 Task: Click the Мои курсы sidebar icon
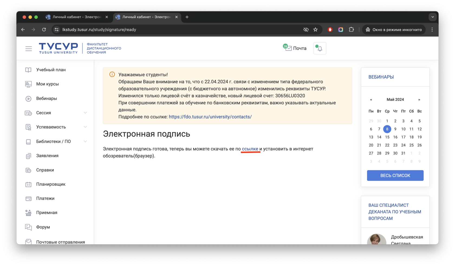28,84
